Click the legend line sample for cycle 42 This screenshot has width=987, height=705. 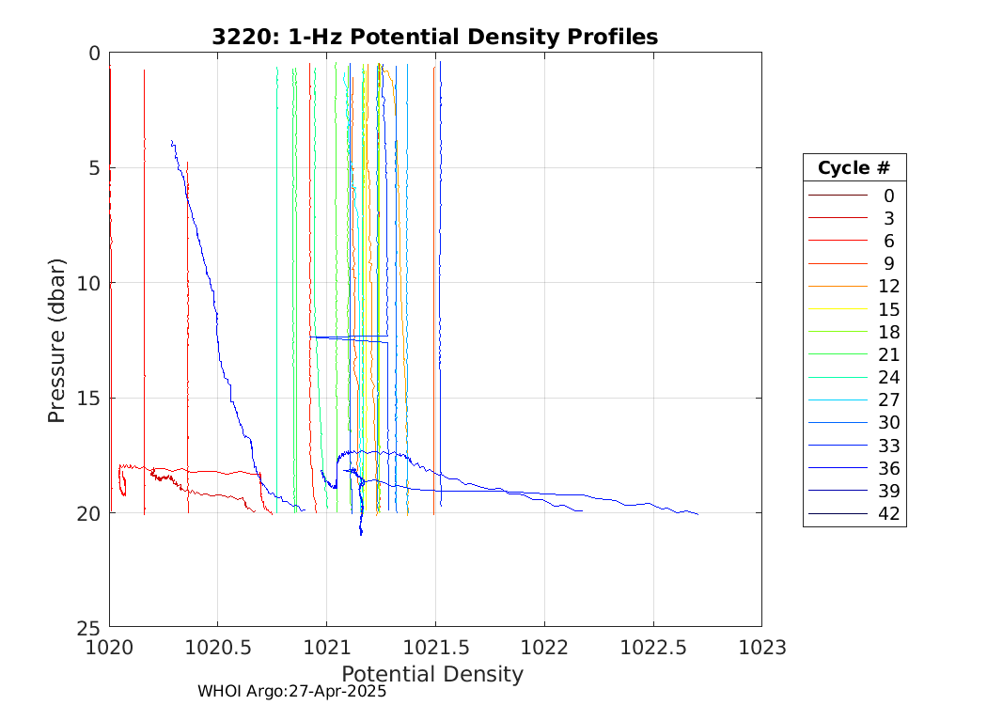(838, 514)
